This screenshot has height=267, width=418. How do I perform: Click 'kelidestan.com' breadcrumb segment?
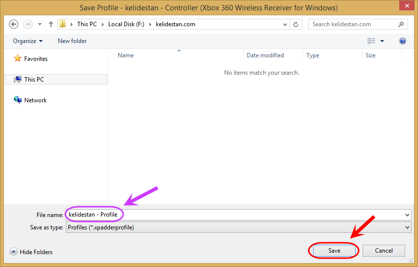coord(176,24)
